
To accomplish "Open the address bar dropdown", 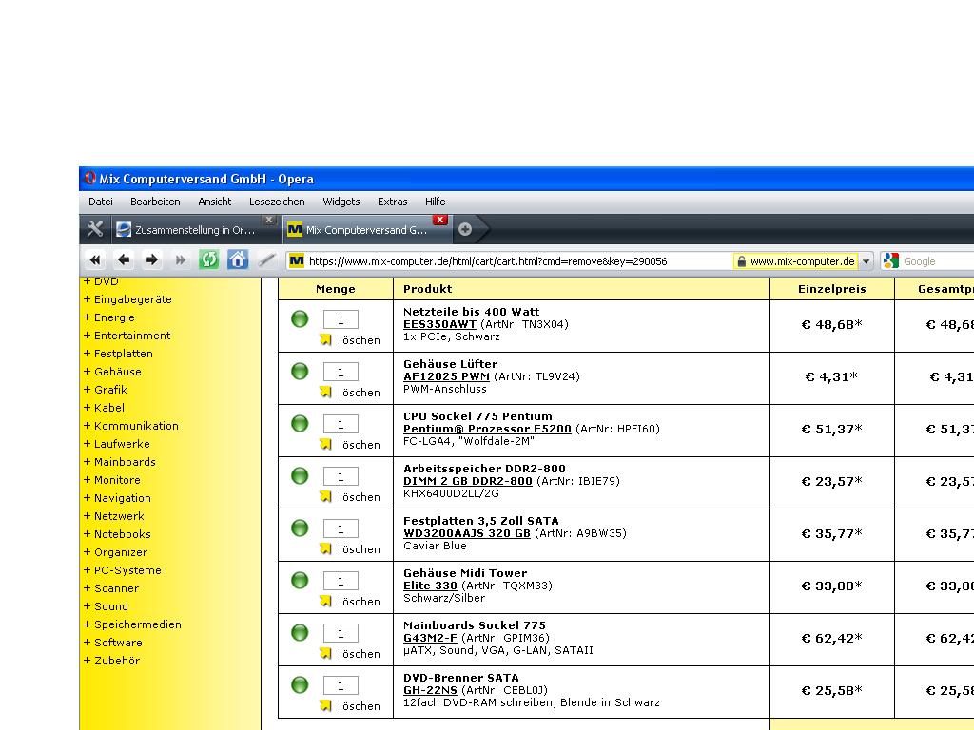I will coord(866,261).
